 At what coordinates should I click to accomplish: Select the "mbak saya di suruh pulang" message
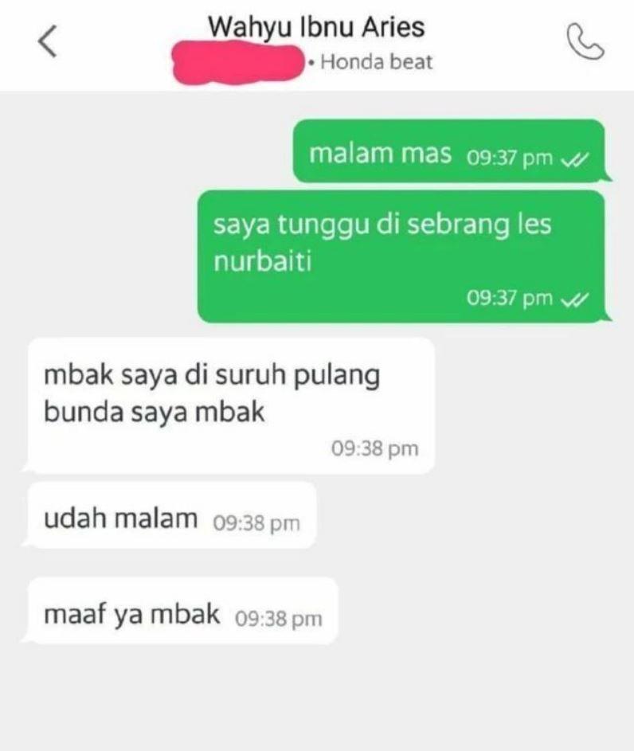[x=231, y=406]
